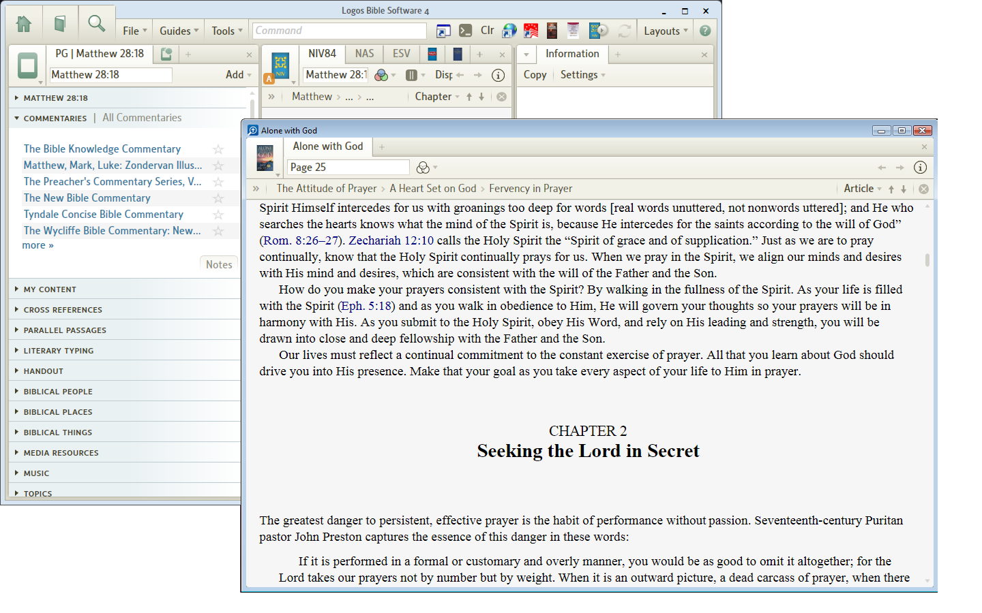The image size is (982, 613).
Task: Click the Page 25 reference box
Action: [348, 167]
